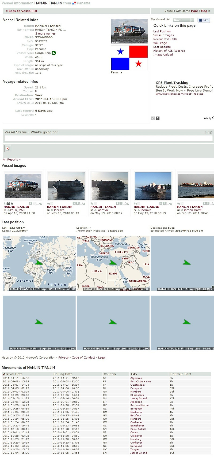Click the broken image red X icon
Screen dimensions: 214x458
click(x=8, y=148)
